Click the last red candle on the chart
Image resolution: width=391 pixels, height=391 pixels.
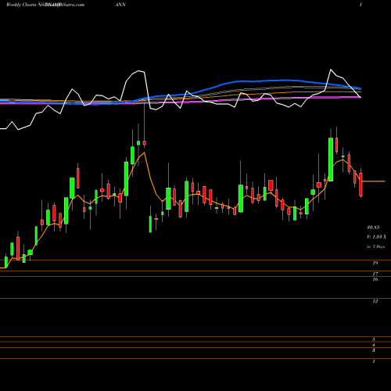click(361, 185)
